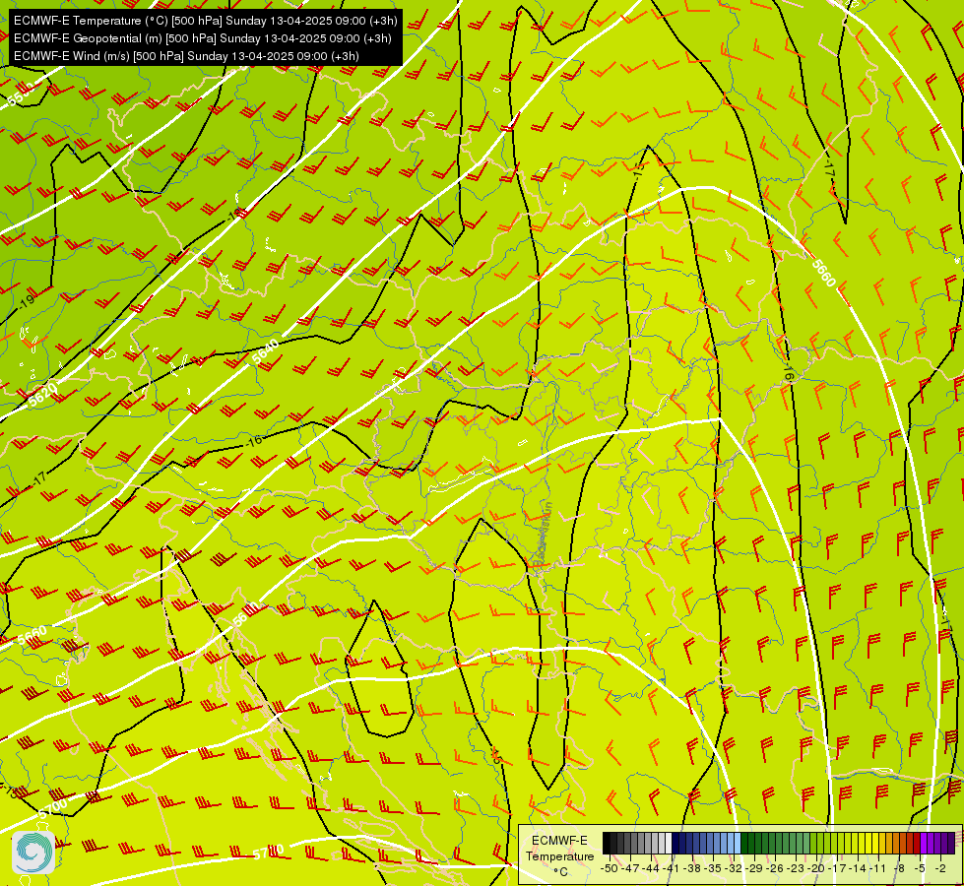Click the '-47' legend tick label
Image resolution: width=964 pixels, height=886 pixels.
630,868
